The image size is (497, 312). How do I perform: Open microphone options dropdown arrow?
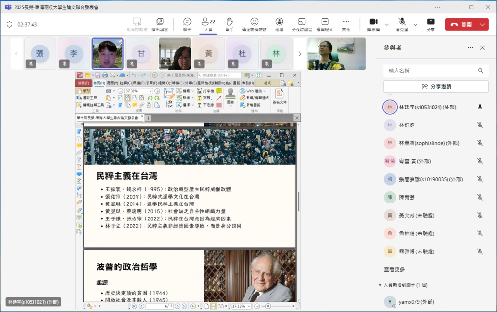pos(415,25)
